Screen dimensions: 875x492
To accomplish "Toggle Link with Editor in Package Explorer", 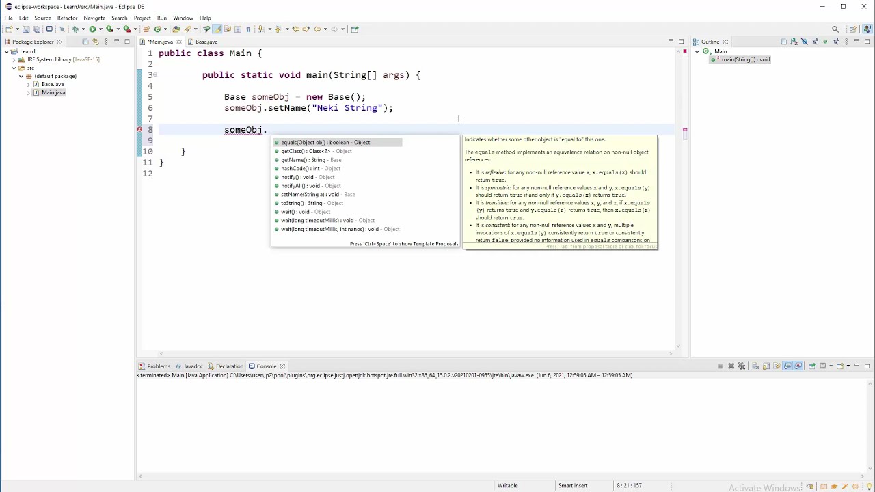I will point(95,42).
